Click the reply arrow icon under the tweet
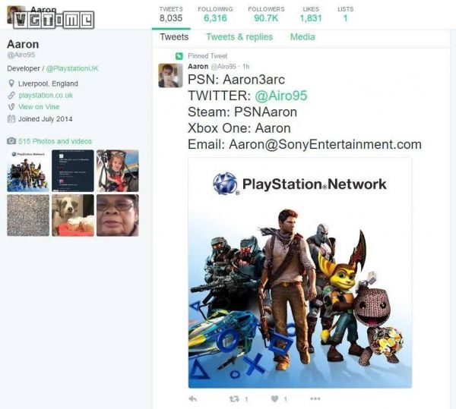The image size is (456, 409). tap(193, 398)
